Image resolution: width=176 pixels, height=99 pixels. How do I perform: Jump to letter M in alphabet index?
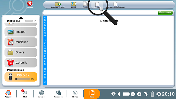tap(45, 49)
